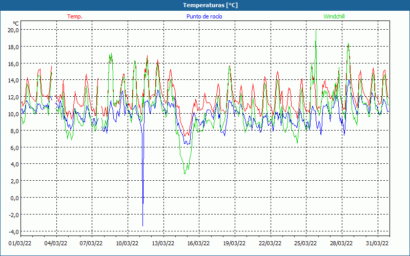The height and width of the screenshot is (256, 410).
Task: Click the 10/03/22 date label
Action: (x=127, y=244)
